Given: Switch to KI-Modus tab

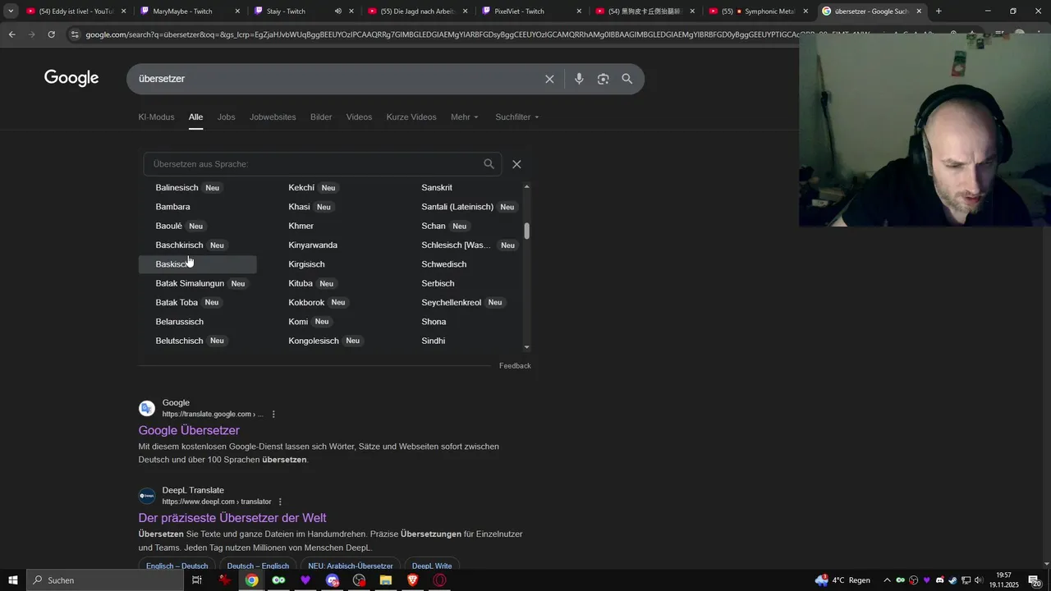Looking at the screenshot, I should pyautogui.click(x=156, y=117).
